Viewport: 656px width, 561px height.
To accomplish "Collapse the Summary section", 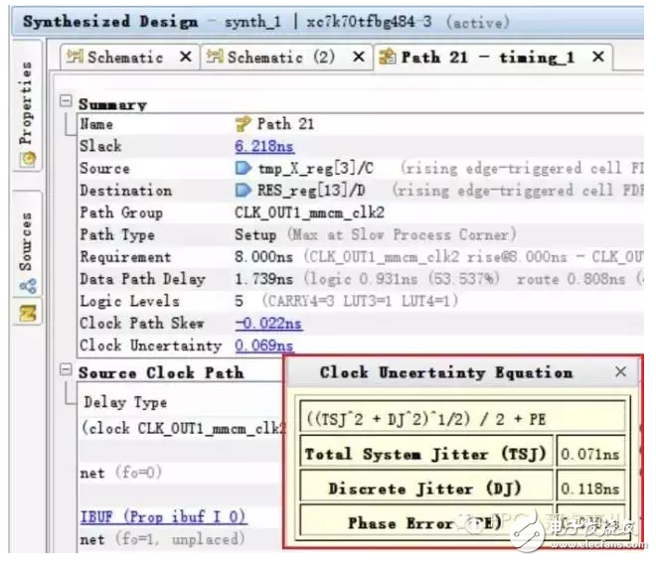I will pyautogui.click(x=67, y=103).
